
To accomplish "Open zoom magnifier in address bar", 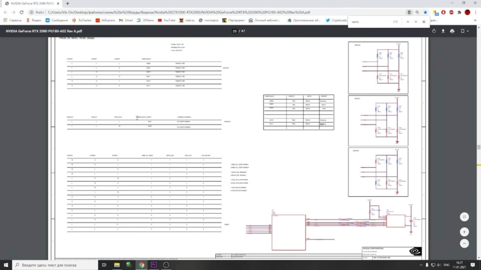I will [417, 12].
